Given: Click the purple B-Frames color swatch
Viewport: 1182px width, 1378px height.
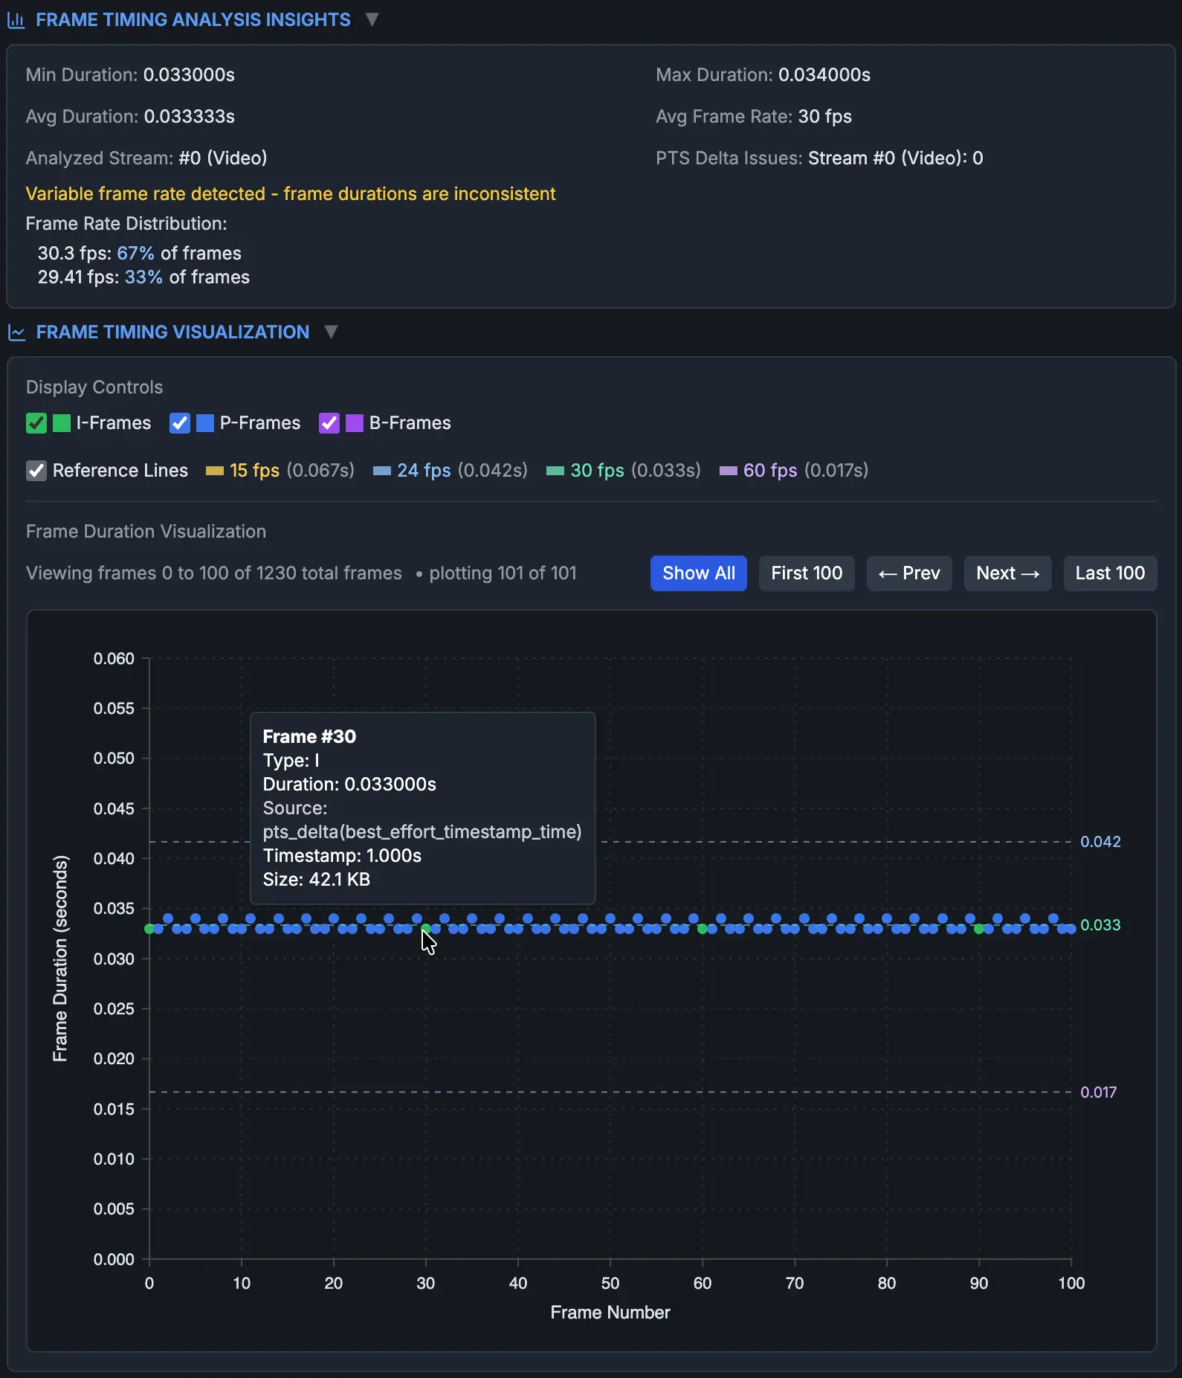Looking at the screenshot, I should pos(355,423).
